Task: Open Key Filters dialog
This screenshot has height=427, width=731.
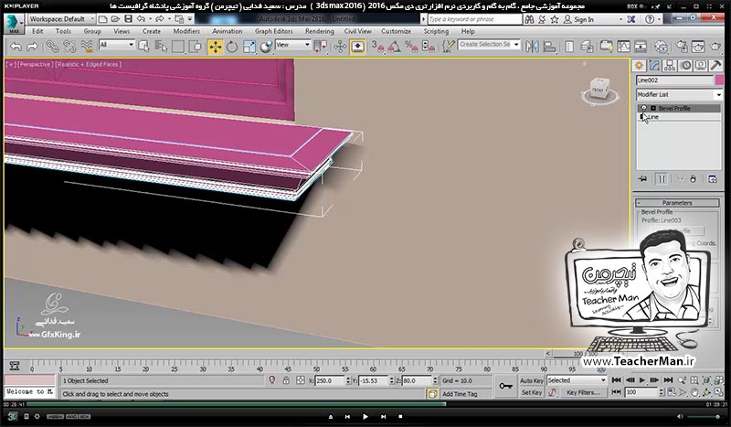Action: [x=583, y=392]
